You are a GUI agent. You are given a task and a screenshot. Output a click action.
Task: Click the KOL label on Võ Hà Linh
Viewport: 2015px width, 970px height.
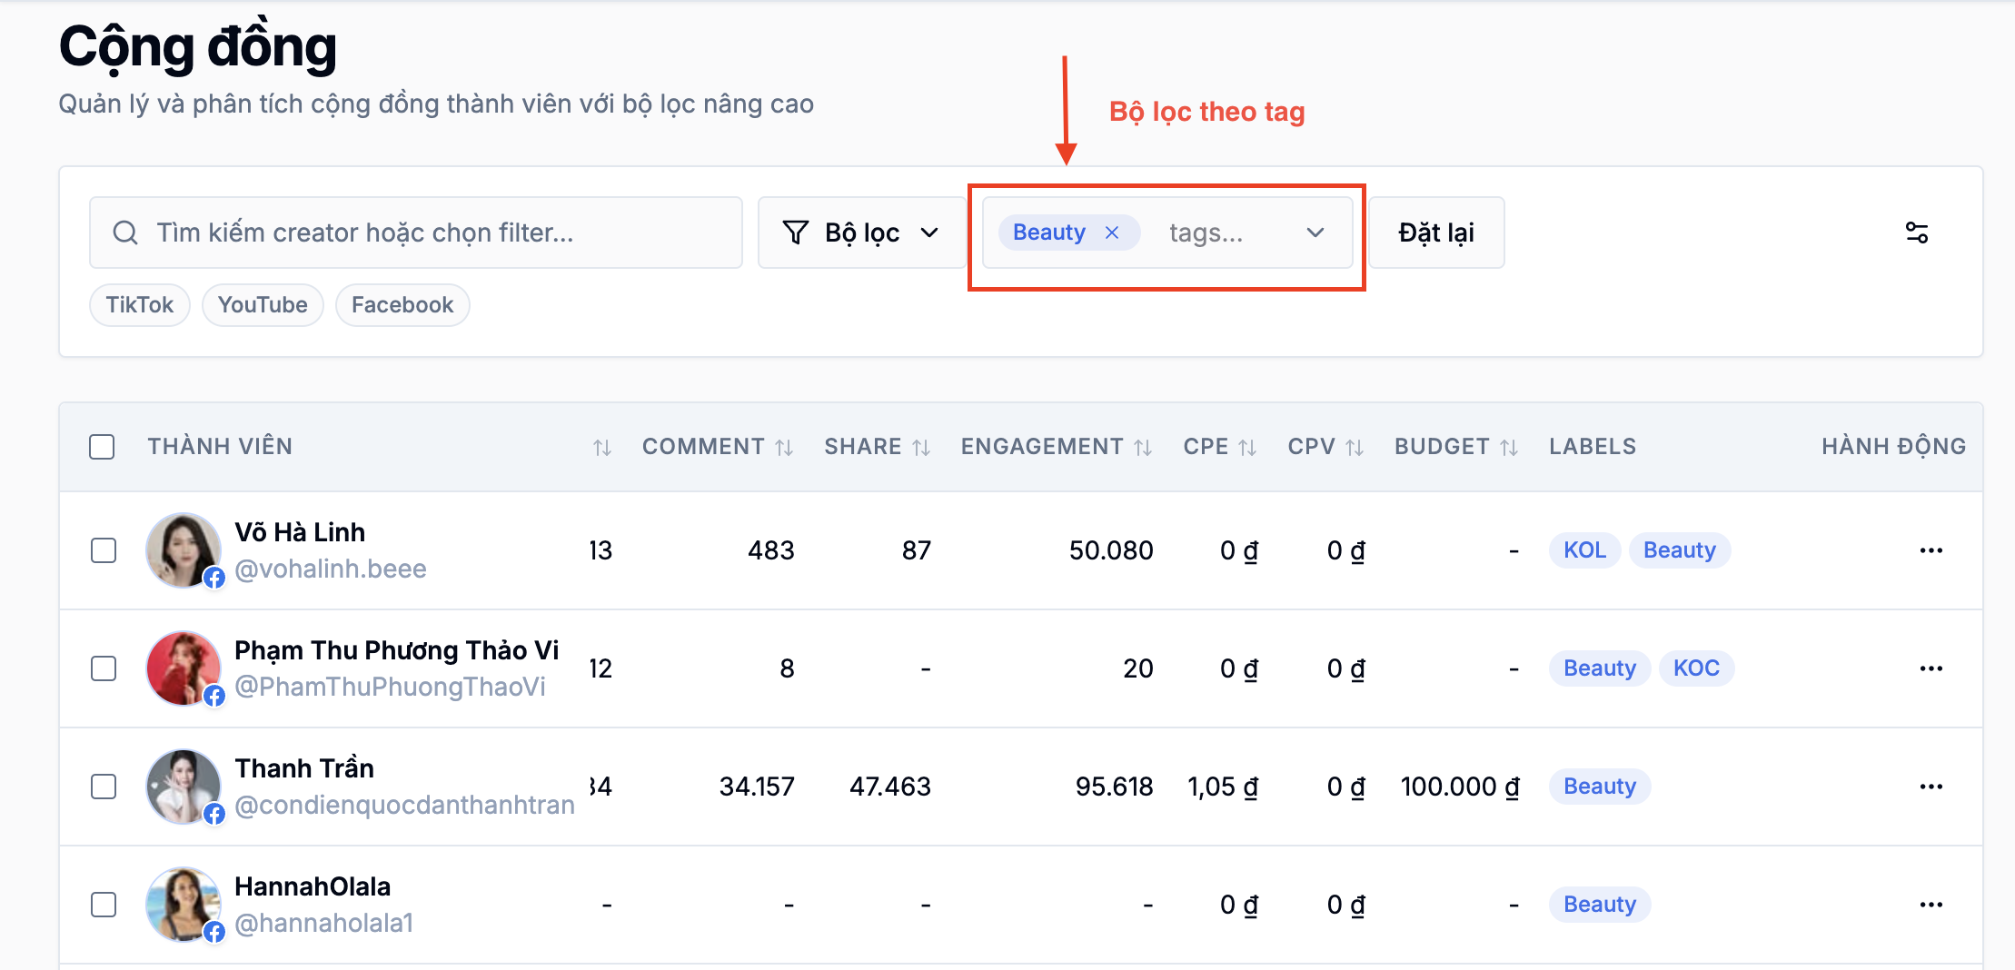coord(1584,550)
